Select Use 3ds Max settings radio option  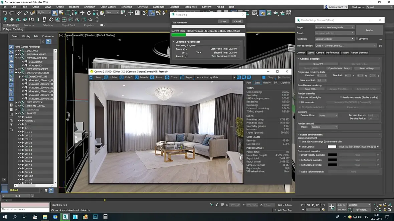pos(300,142)
